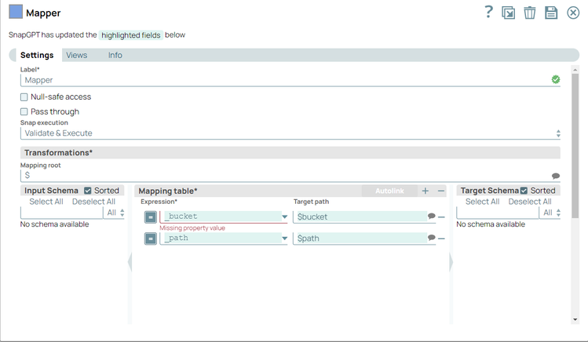Open _bucket expression dropdown arrow

[284, 216]
